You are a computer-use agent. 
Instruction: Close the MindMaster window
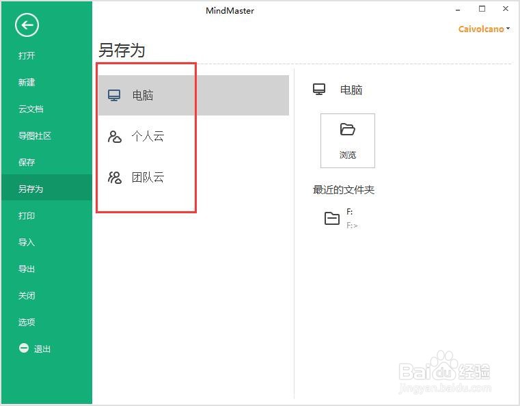pos(506,9)
